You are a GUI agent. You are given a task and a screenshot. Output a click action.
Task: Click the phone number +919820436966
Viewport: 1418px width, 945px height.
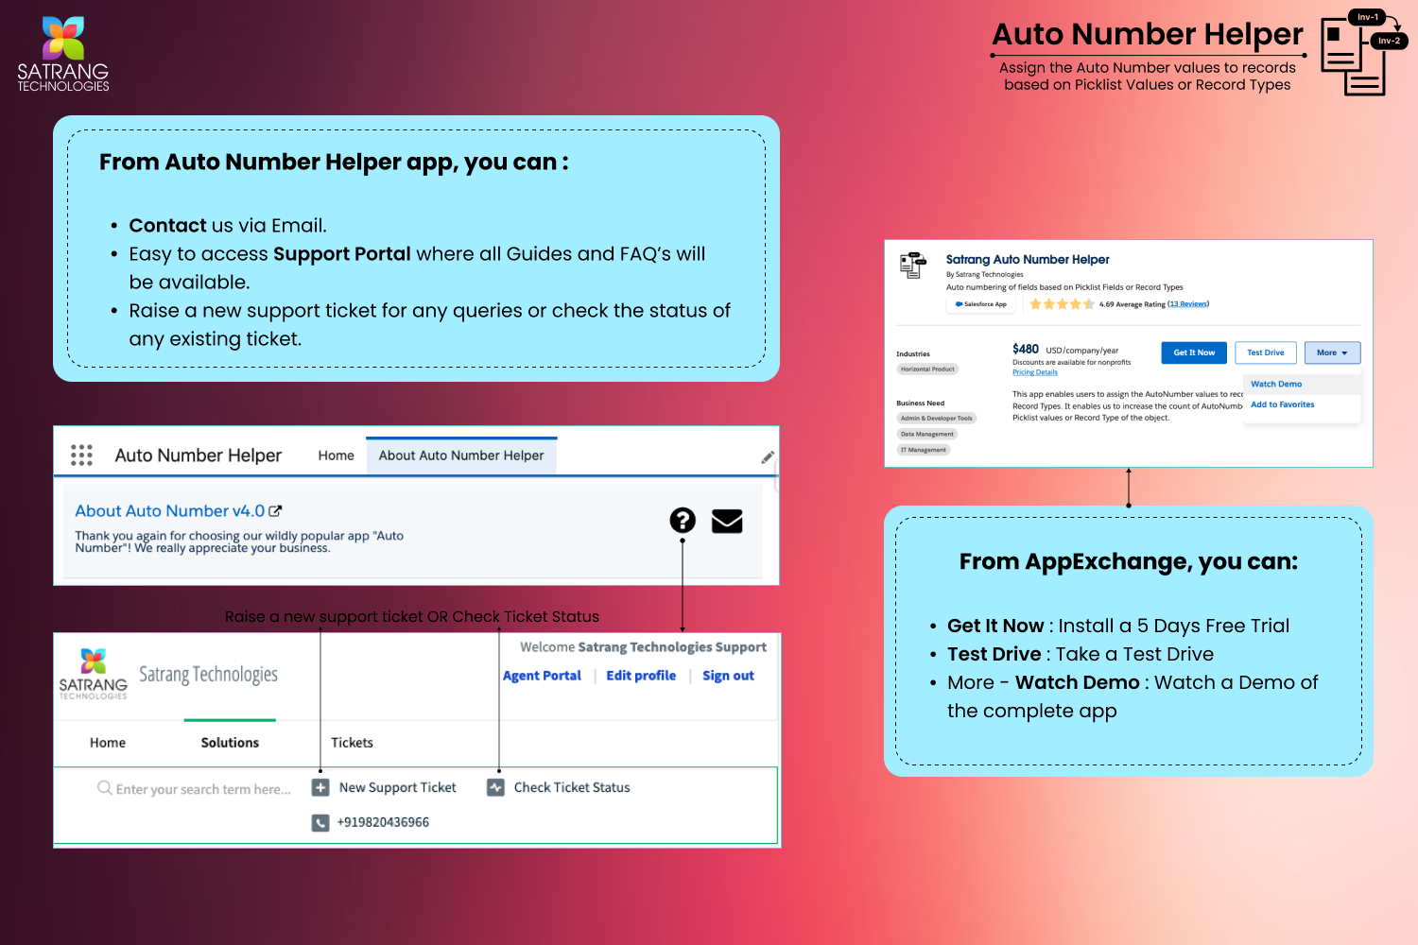383,823
